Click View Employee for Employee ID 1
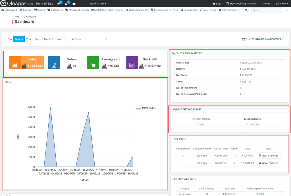 (x=269, y=163)
